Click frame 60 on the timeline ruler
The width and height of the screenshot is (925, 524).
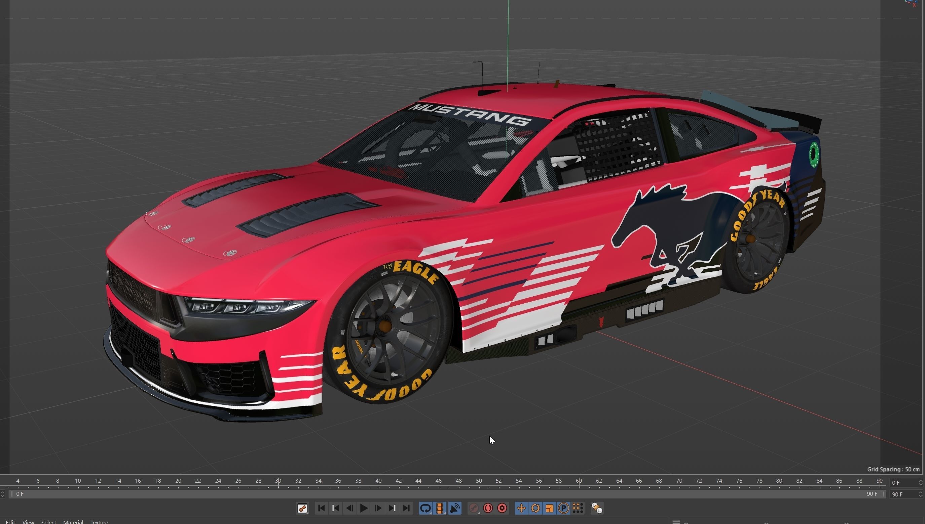[579, 480]
